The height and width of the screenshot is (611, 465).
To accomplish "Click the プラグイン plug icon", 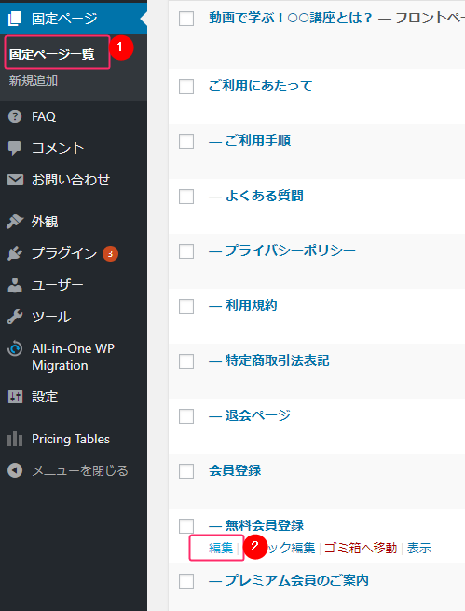I will [15, 253].
